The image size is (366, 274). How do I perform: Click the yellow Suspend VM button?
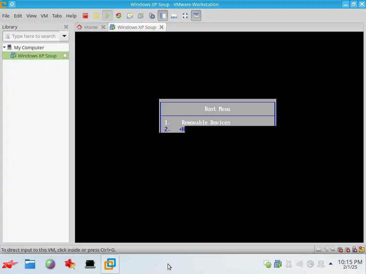point(97,16)
